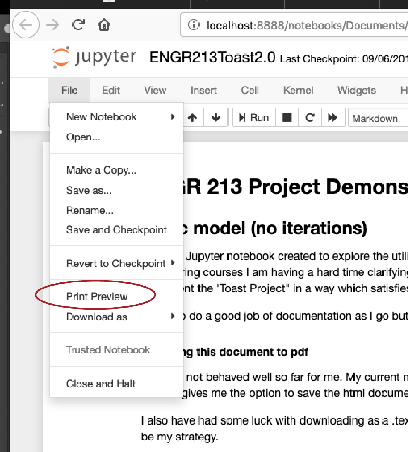
Task: Click the site info icon in address bar
Action: (x=193, y=26)
